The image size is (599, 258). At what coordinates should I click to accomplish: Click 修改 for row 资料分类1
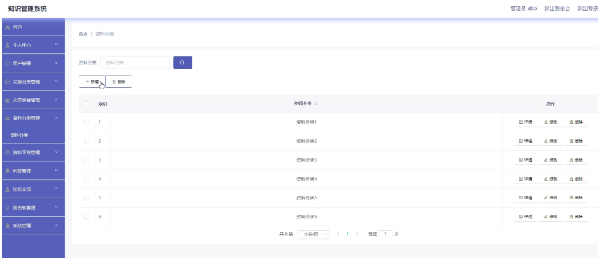551,122
